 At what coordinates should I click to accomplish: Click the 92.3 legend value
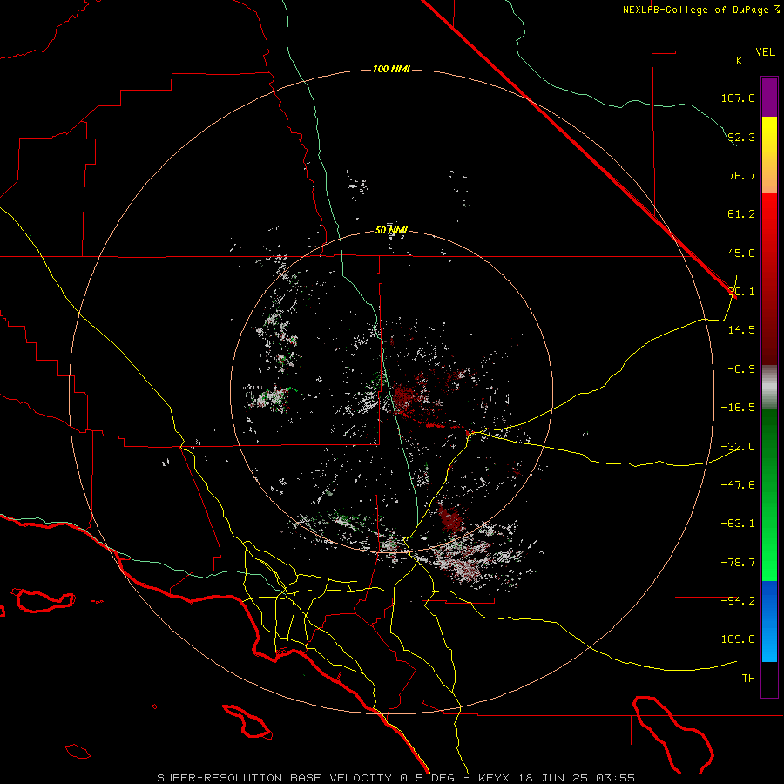click(x=741, y=137)
